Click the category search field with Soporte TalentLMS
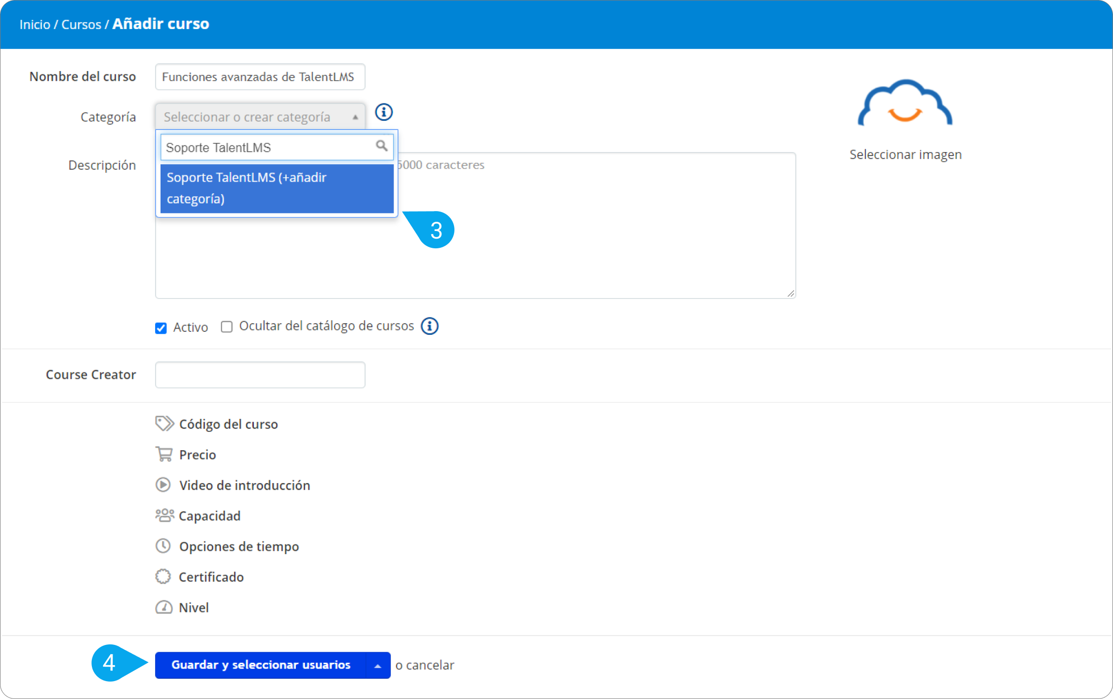The image size is (1113, 699). [x=277, y=147]
